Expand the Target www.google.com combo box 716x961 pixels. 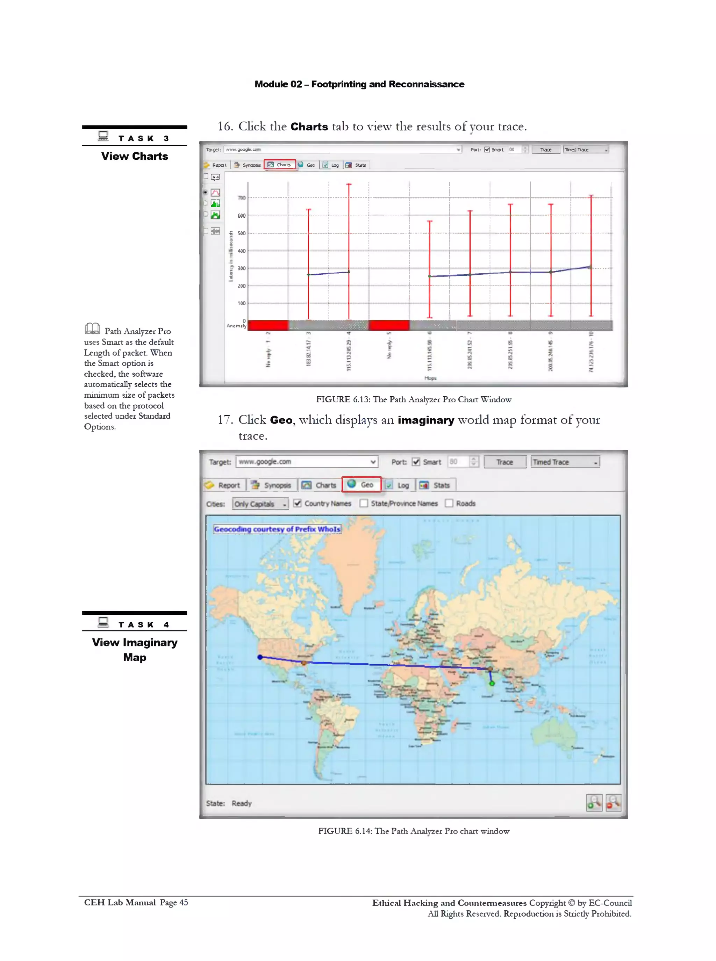(373, 462)
